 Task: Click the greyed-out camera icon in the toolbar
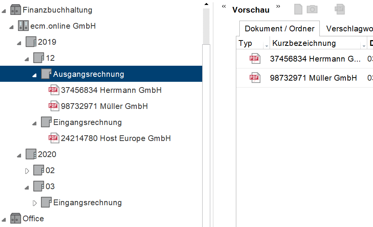(312, 9)
